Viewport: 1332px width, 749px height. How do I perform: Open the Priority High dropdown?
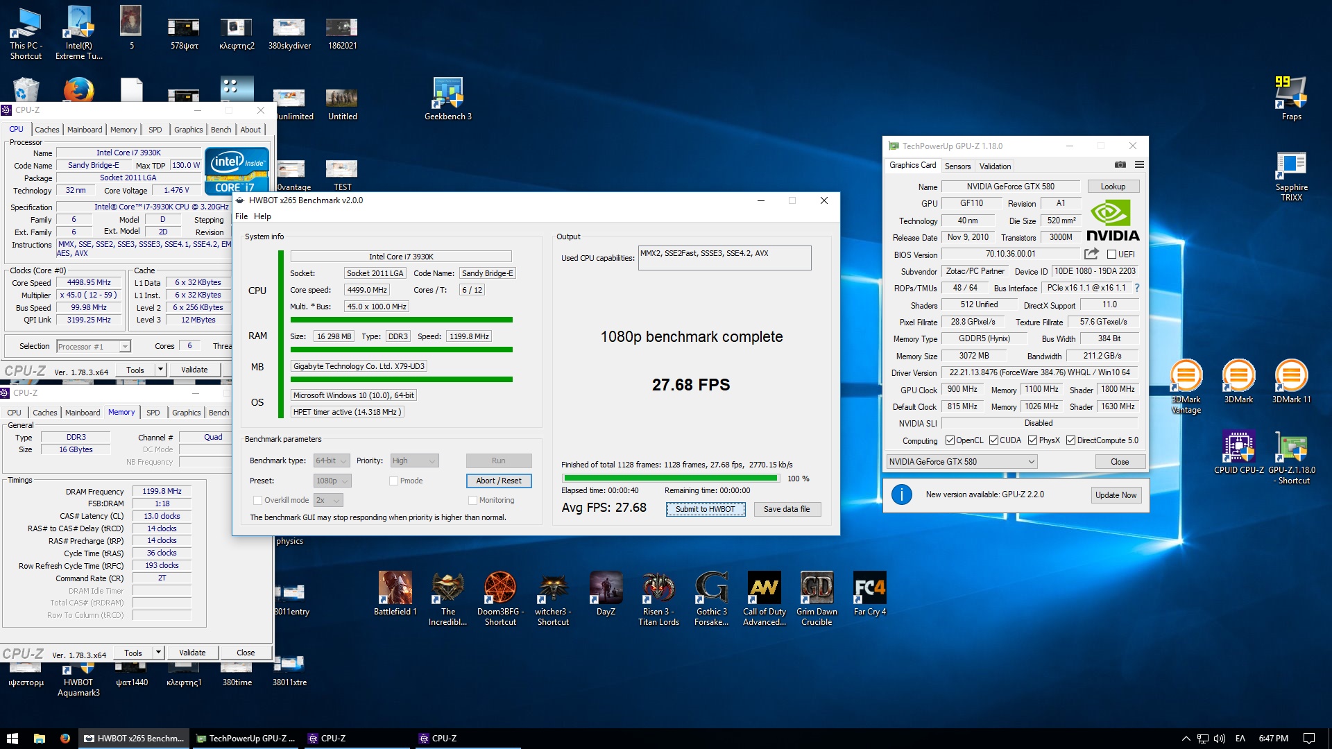click(x=414, y=460)
